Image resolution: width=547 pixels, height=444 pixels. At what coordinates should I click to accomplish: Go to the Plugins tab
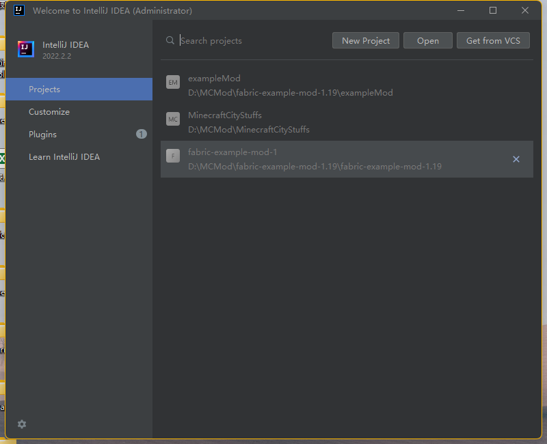coord(42,135)
